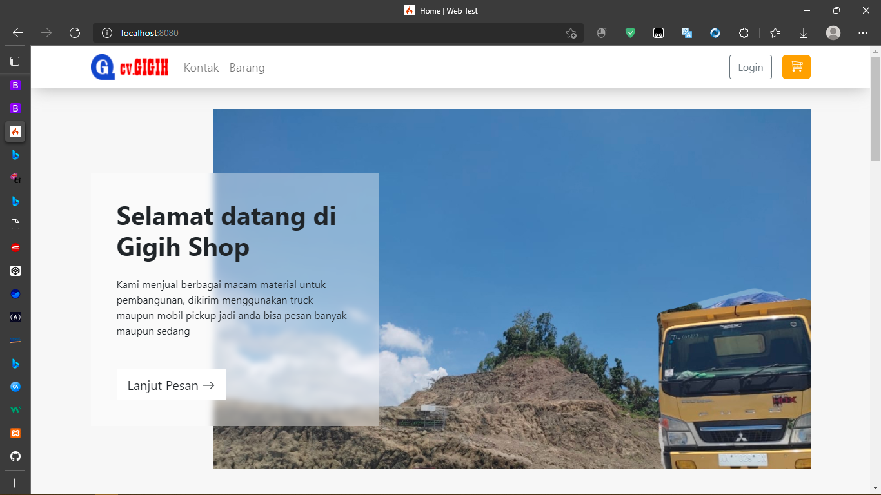The height and width of the screenshot is (495, 881).
Task: Reload the current page
Action: tap(74, 32)
